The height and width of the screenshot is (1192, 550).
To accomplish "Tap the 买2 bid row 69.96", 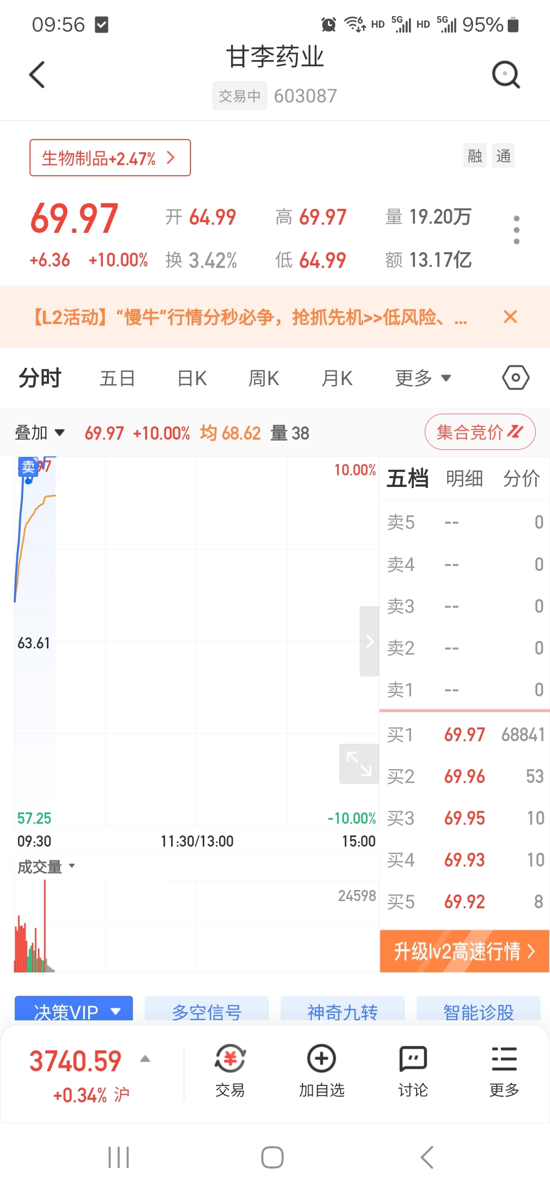I will click(465, 776).
